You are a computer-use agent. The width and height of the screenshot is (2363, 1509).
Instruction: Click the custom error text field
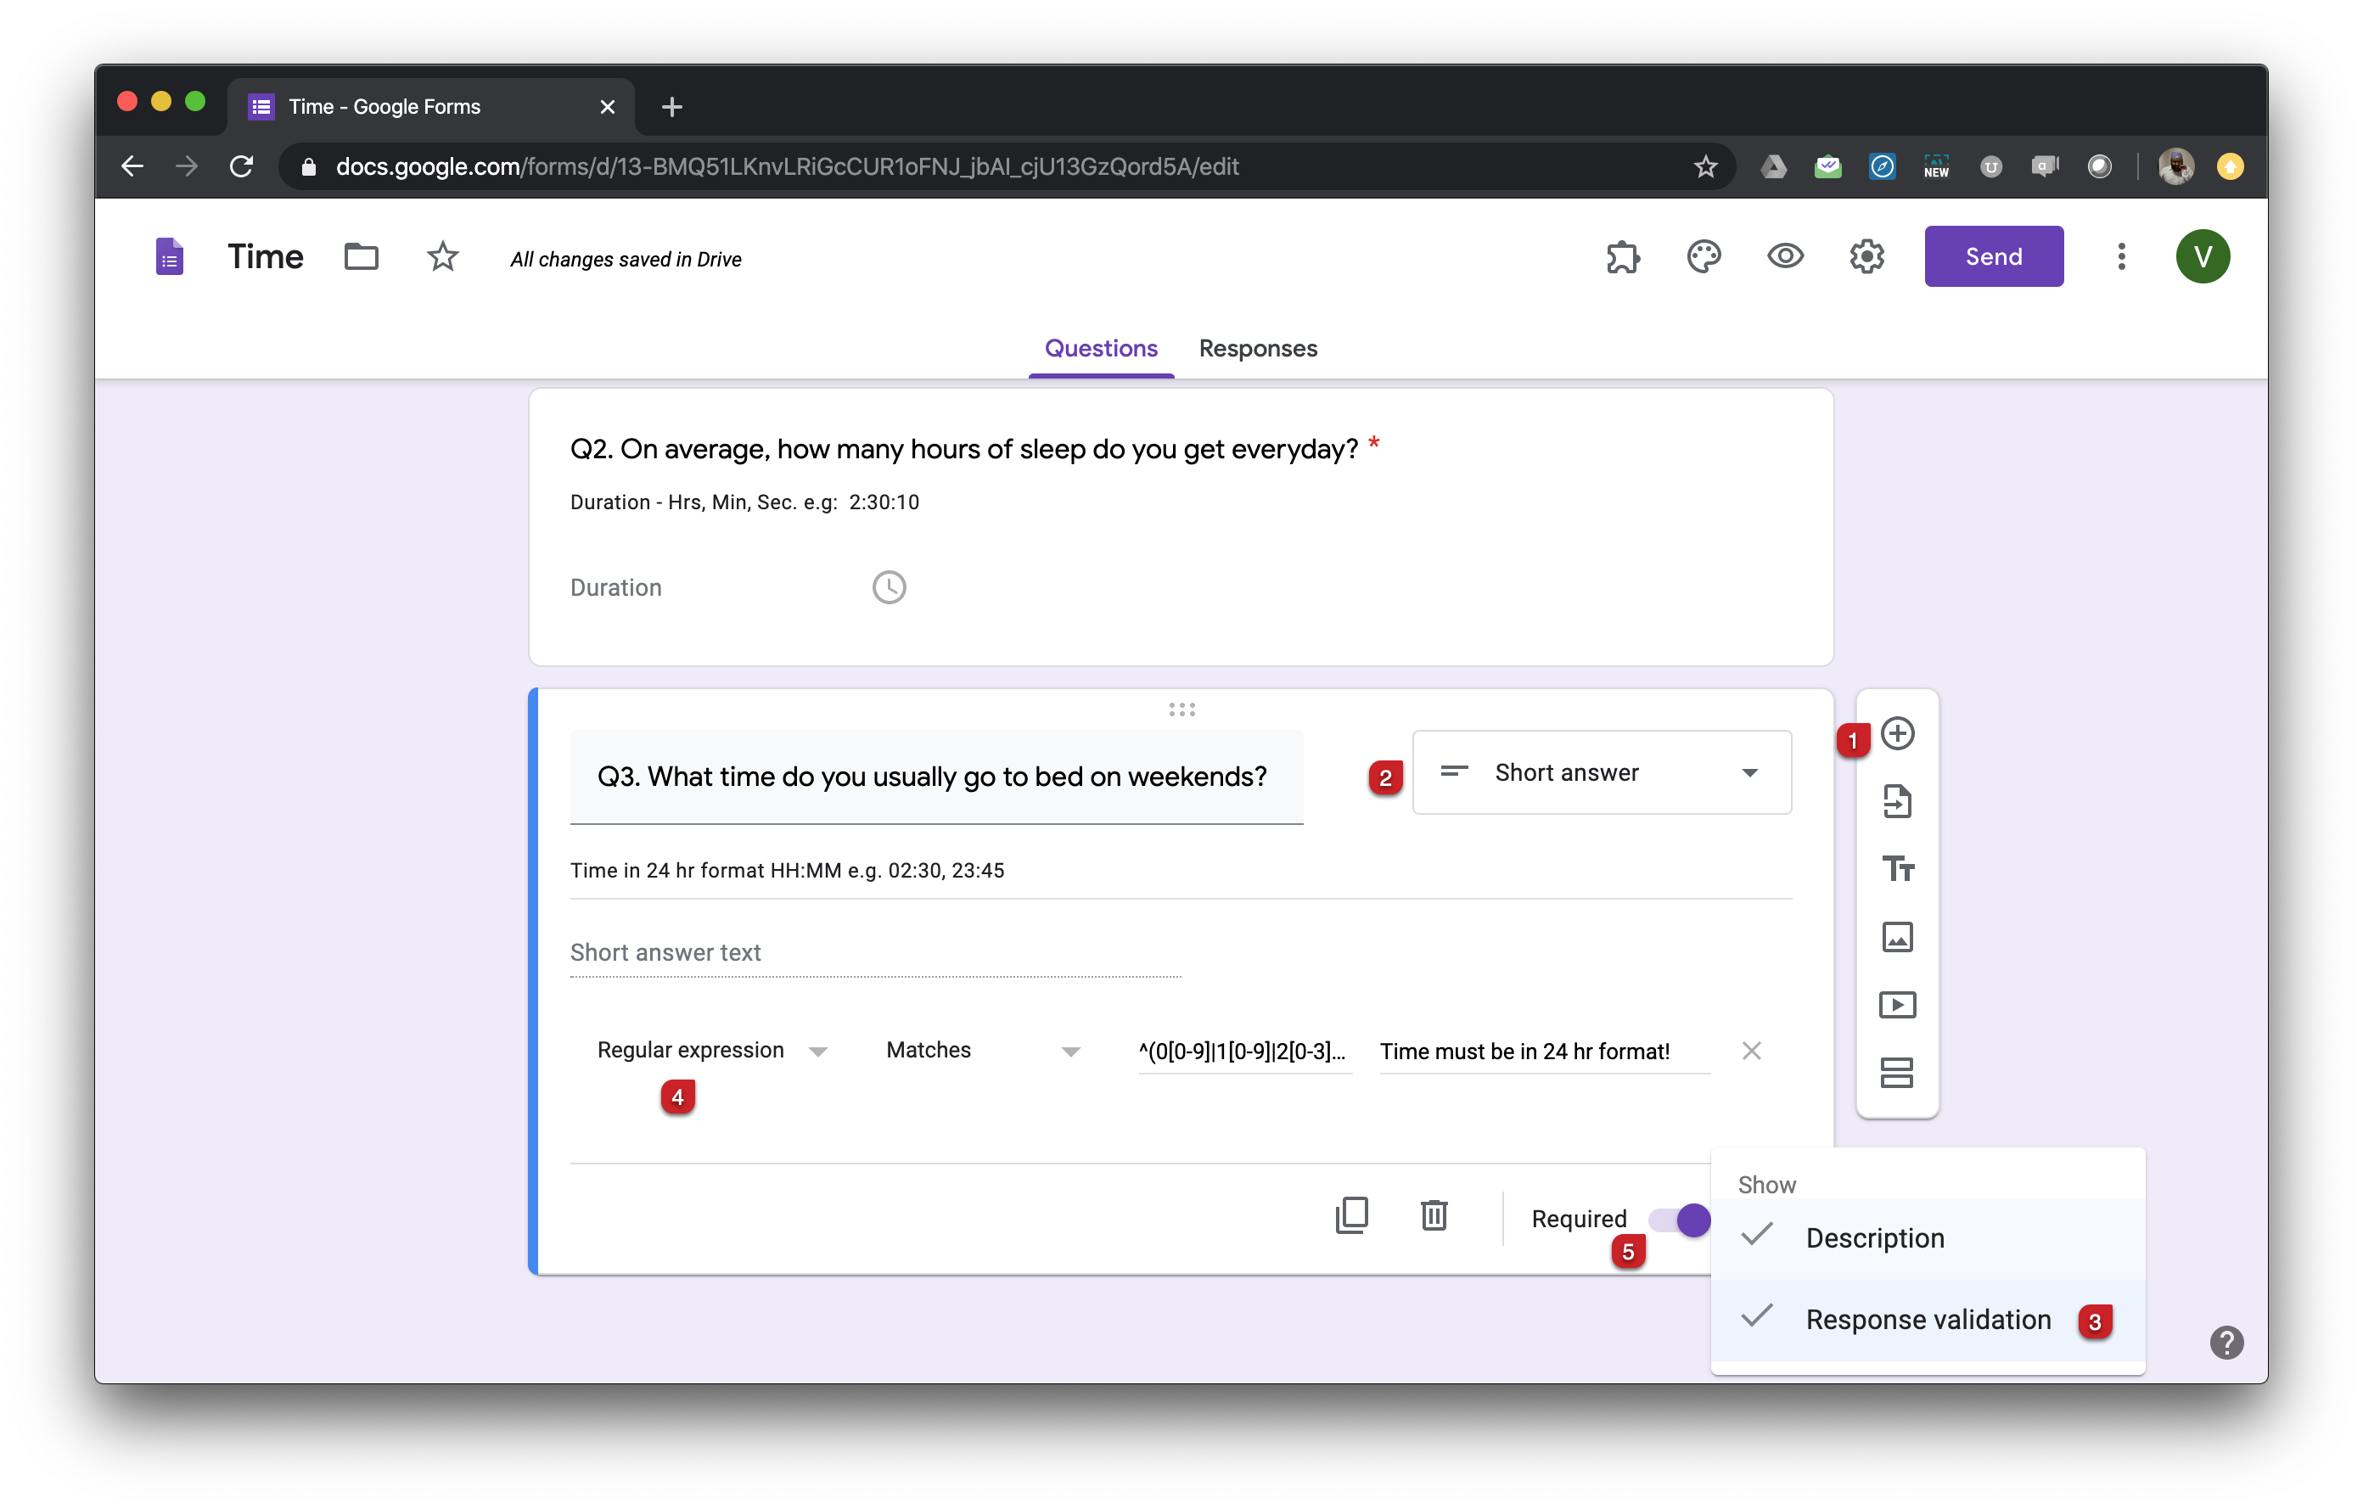coord(1542,1052)
